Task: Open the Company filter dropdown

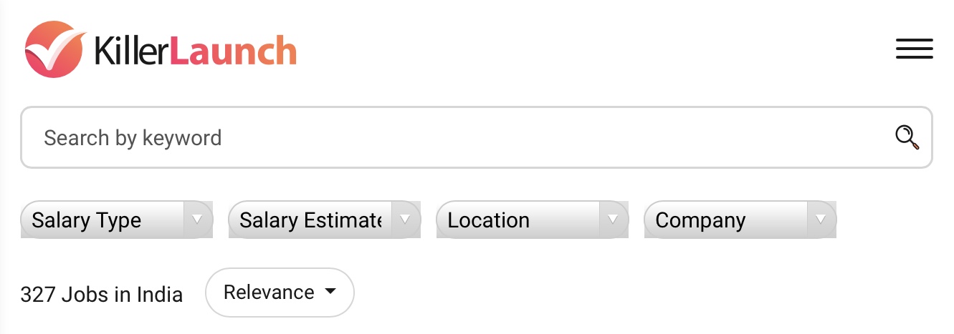Action: (740, 220)
